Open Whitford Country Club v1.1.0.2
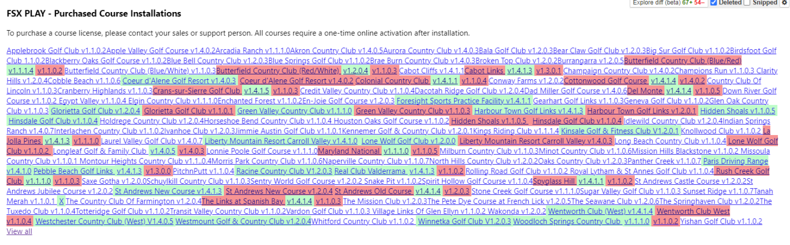790x245 pixels. pos(363,222)
